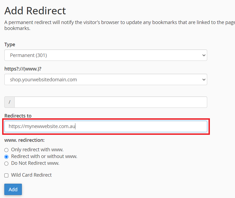235x198 pixels.
Task: Click the Do Not Redirect www. label text
Action: coord(35,163)
